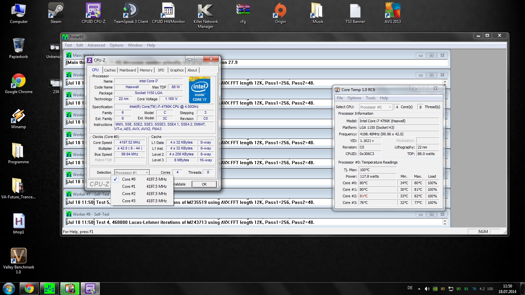Open the TeamSpeak 3 Client shortcut
This screenshot has width=525, height=295.
click(131, 14)
